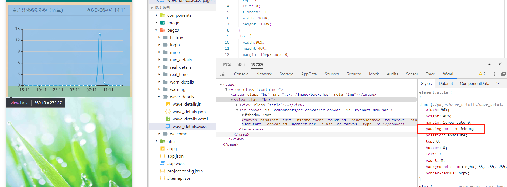Expand the utils folder arrow
Image resolution: width=507 pixels, height=187 pixels.
(x=156, y=141)
